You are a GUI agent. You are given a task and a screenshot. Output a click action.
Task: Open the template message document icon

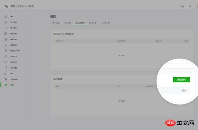[x=6, y=39]
